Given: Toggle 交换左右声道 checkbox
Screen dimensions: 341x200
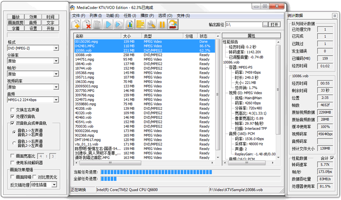Looking at the screenshot, I should coord(12,110).
